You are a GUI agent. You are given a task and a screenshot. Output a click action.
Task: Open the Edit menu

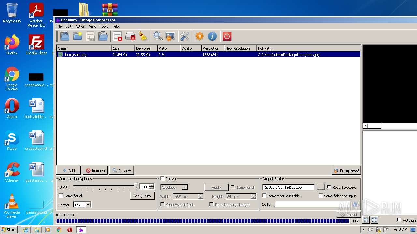68,26
